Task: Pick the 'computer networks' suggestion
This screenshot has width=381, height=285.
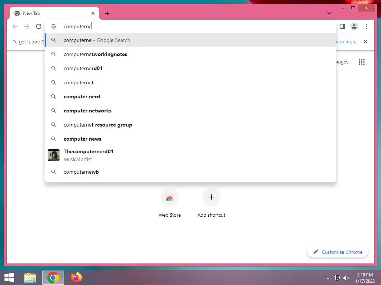Action: (x=190, y=111)
